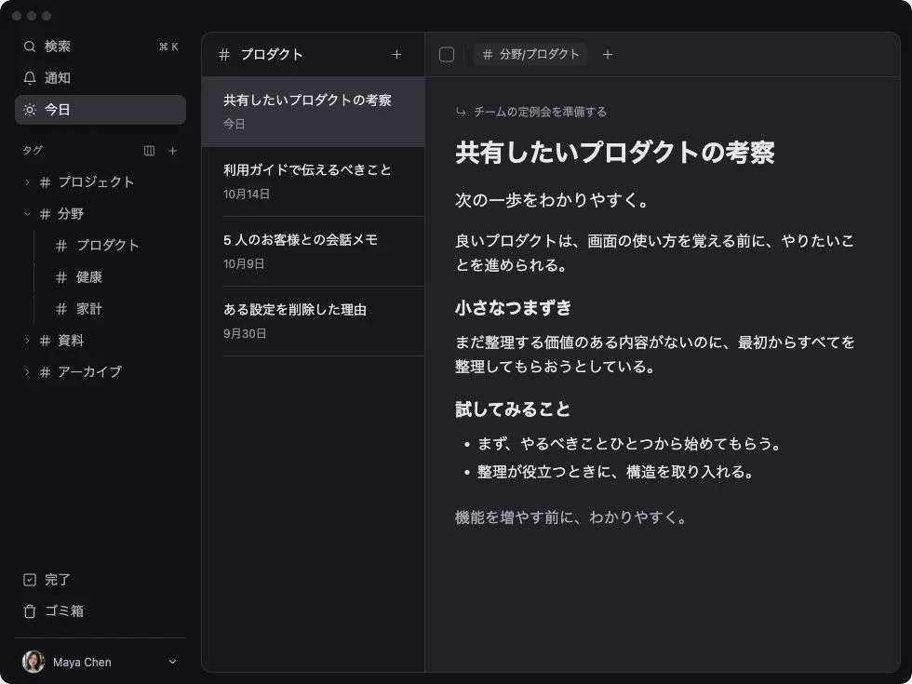Click the closing line 機能を増やす前に、わかりやすく。
Image resolution: width=912 pixels, height=684 pixels.
click(x=570, y=517)
